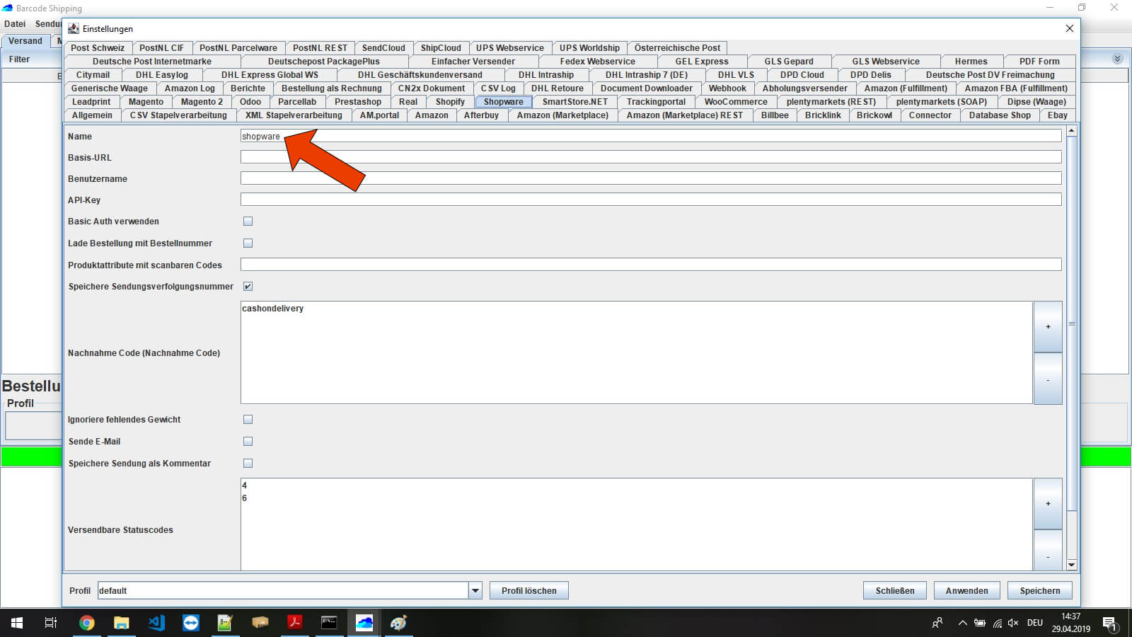This screenshot has height=637, width=1132.
Task: Focus Produktattribute mit scanbaren Codes field
Action: click(x=651, y=265)
